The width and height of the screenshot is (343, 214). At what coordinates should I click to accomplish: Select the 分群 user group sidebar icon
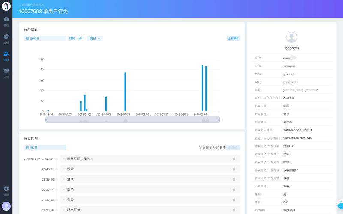(6, 56)
